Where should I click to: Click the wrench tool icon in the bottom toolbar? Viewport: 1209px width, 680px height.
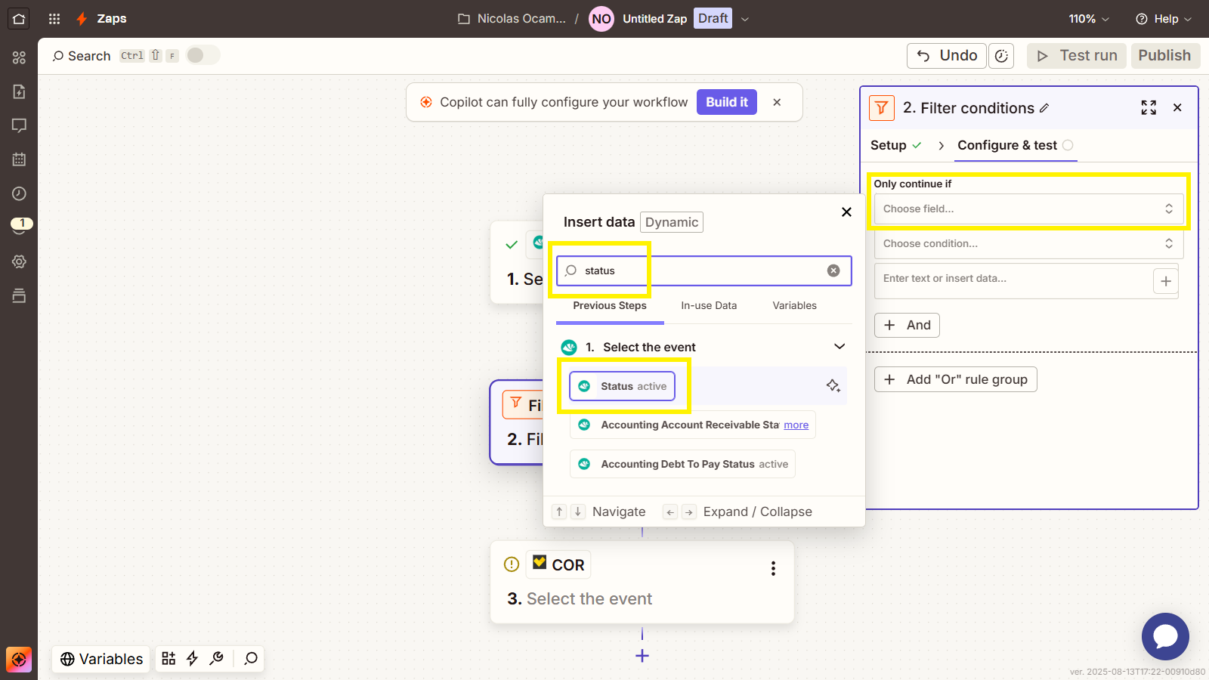(x=217, y=659)
